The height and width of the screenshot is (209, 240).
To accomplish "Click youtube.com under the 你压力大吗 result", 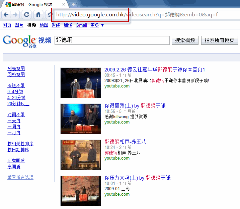I will click(x=117, y=194).
